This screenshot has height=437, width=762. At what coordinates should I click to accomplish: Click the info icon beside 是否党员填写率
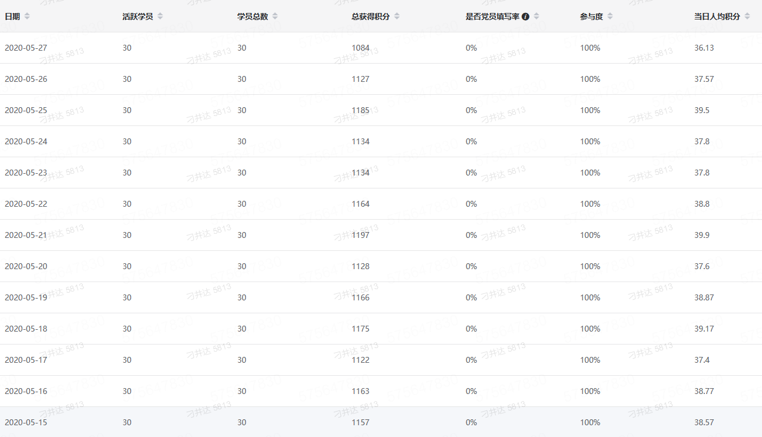pos(526,16)
